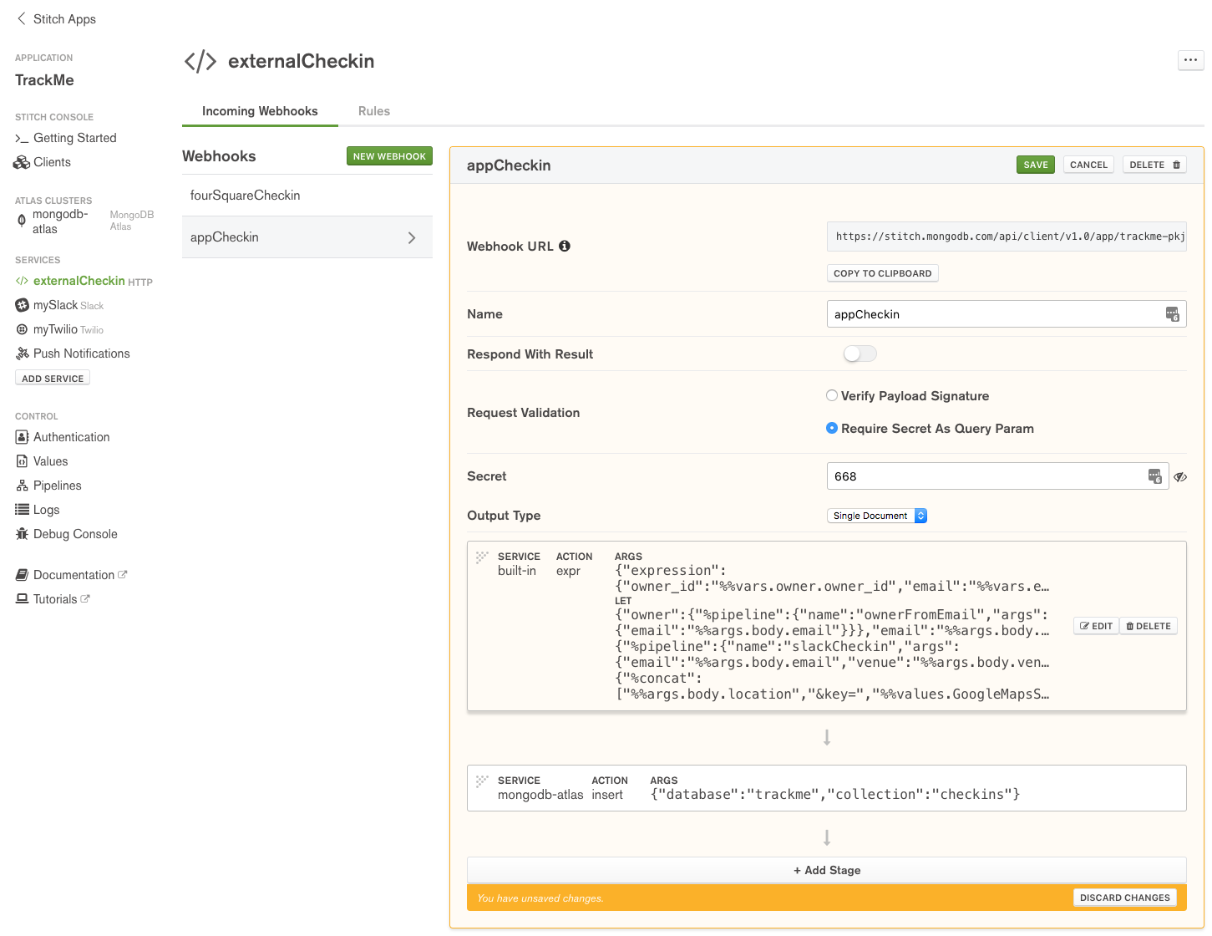Open the Push Notifications service
The image size is (1212, 936).
[x=81, y=354]
